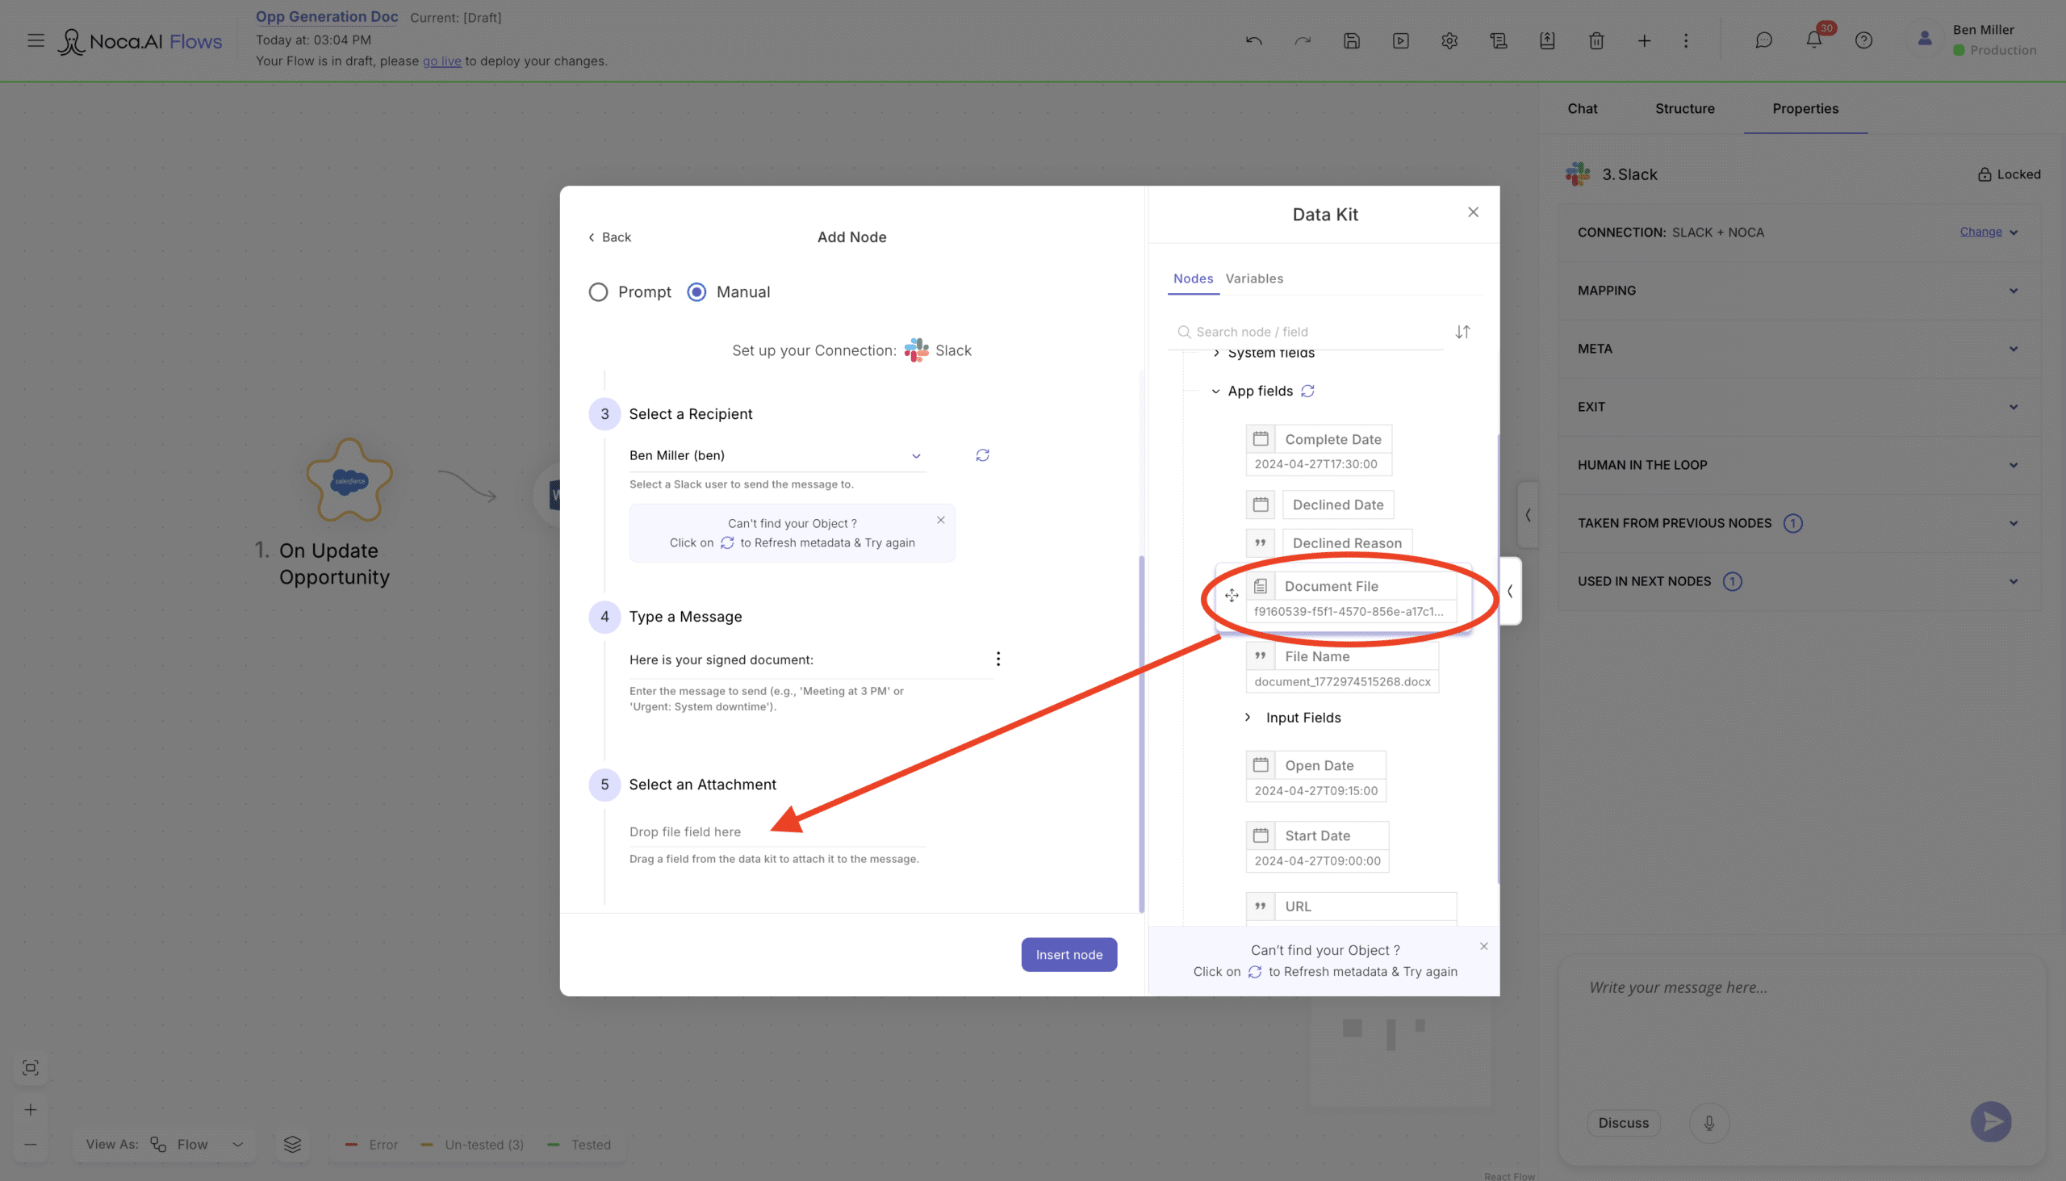Viewport: 2066px width, 1181px height.
Task: Open the chat bubble icon in header
Action: click(1763, 40)
